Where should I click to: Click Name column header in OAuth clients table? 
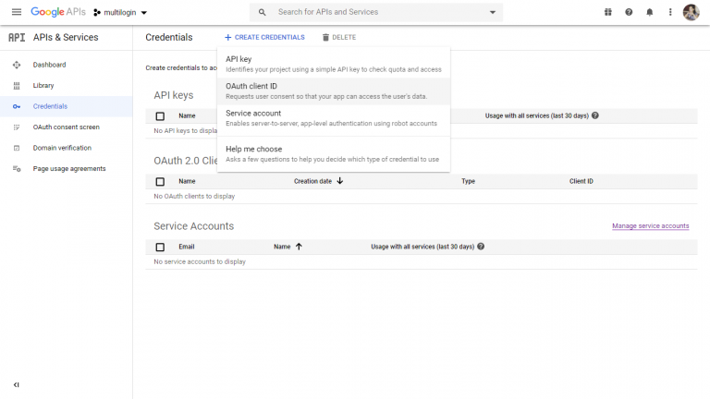click(x=187, y=181)
